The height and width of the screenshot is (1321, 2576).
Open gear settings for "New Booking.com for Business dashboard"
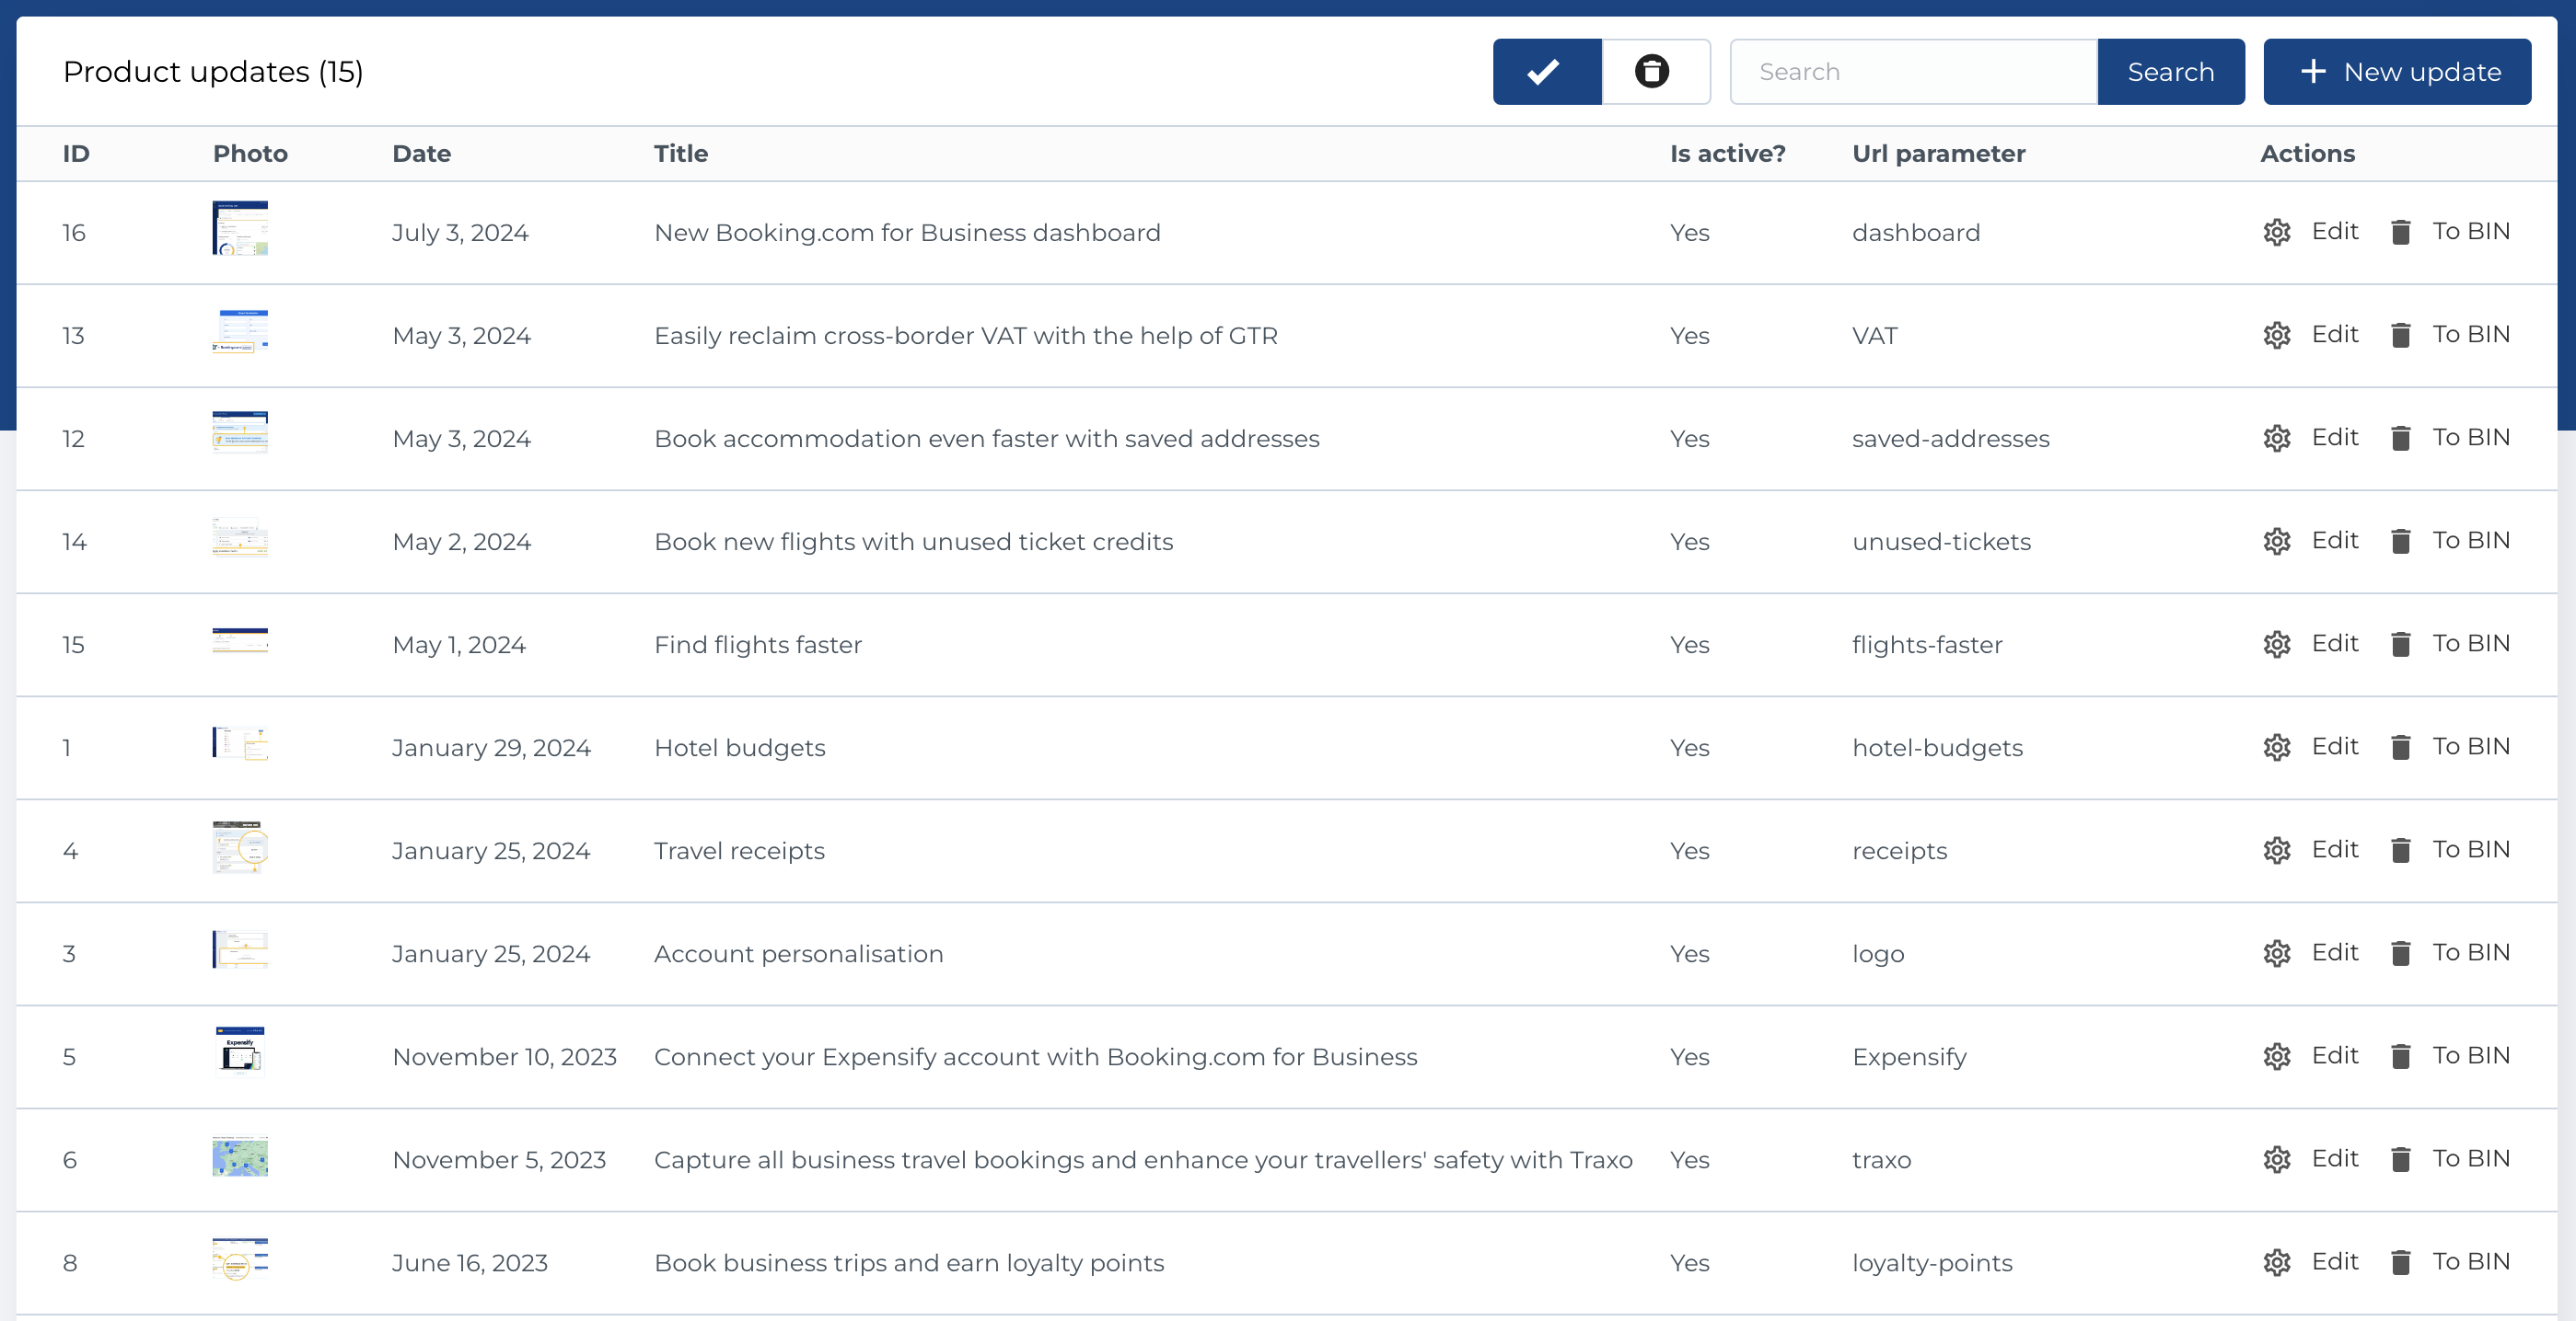[2277, 232]
